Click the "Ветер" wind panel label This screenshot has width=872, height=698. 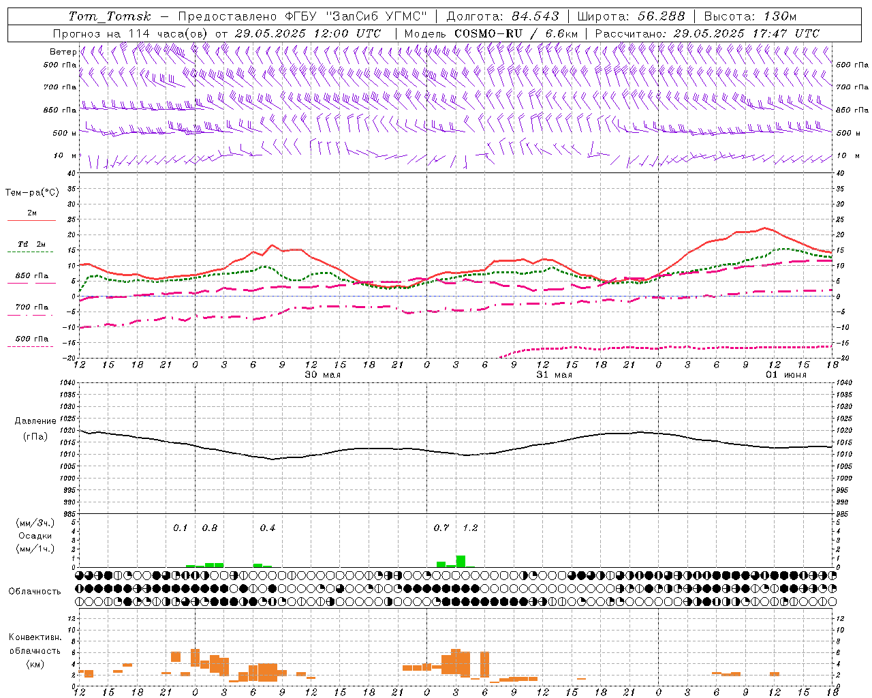pos(63,52)
